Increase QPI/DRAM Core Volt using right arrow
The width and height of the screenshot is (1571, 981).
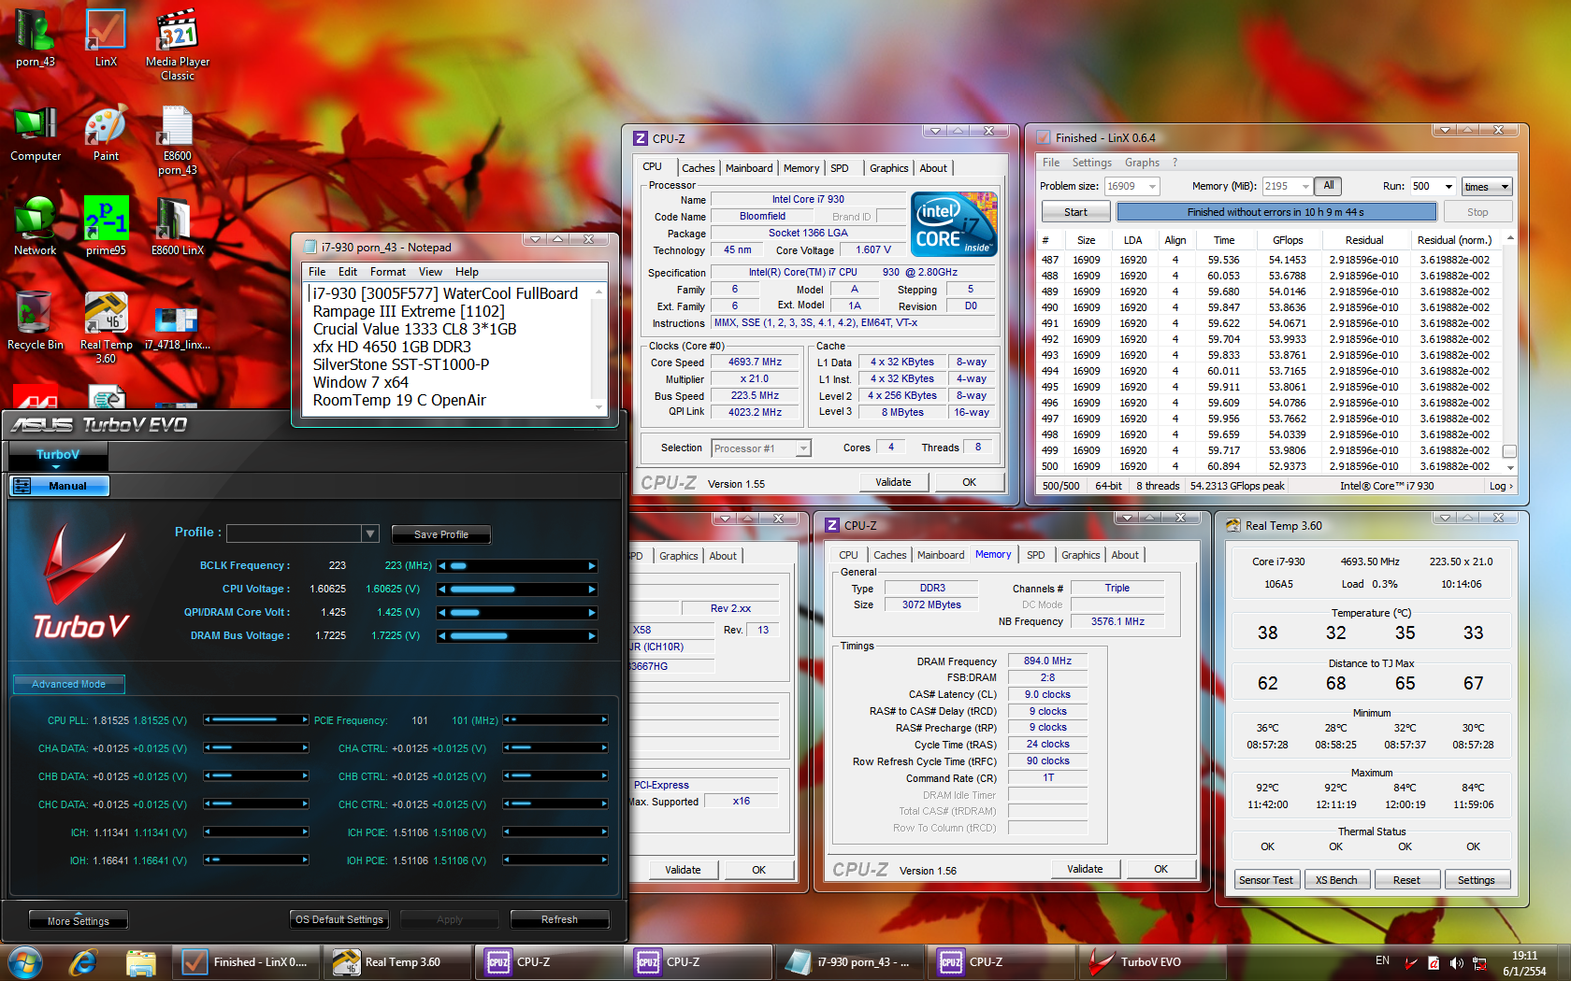(592, 613)
